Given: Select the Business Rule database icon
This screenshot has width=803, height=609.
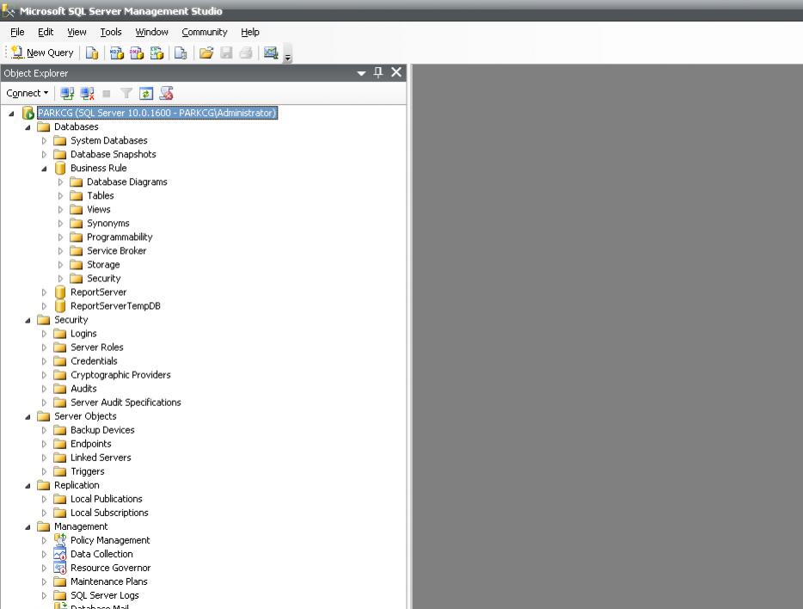Looking at the screenshot, I should 60,168.
